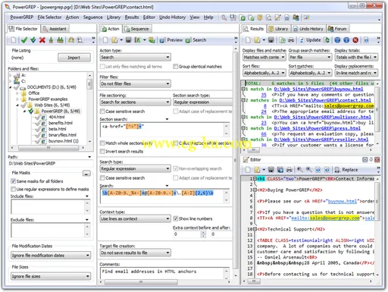Click the New action blank-page icon

click(105, 40)
